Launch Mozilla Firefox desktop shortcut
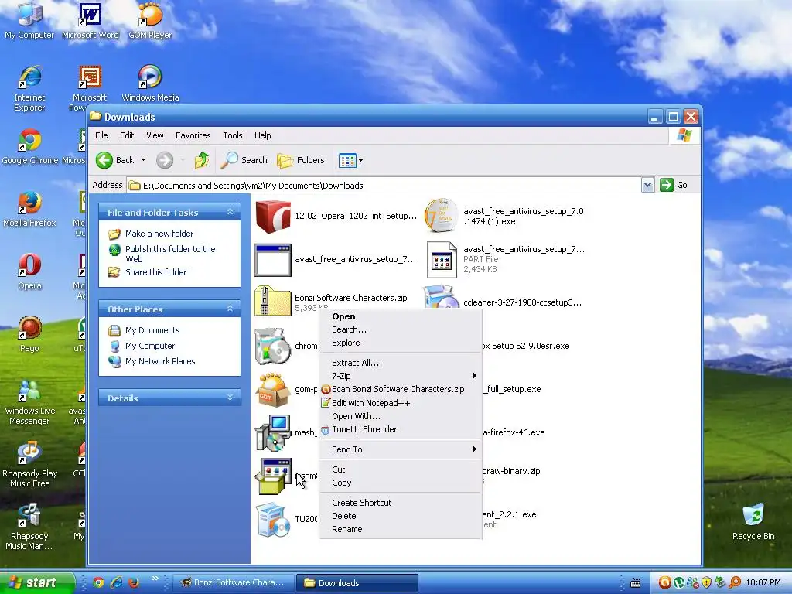The image size is (792, 594). coord(30,209)
